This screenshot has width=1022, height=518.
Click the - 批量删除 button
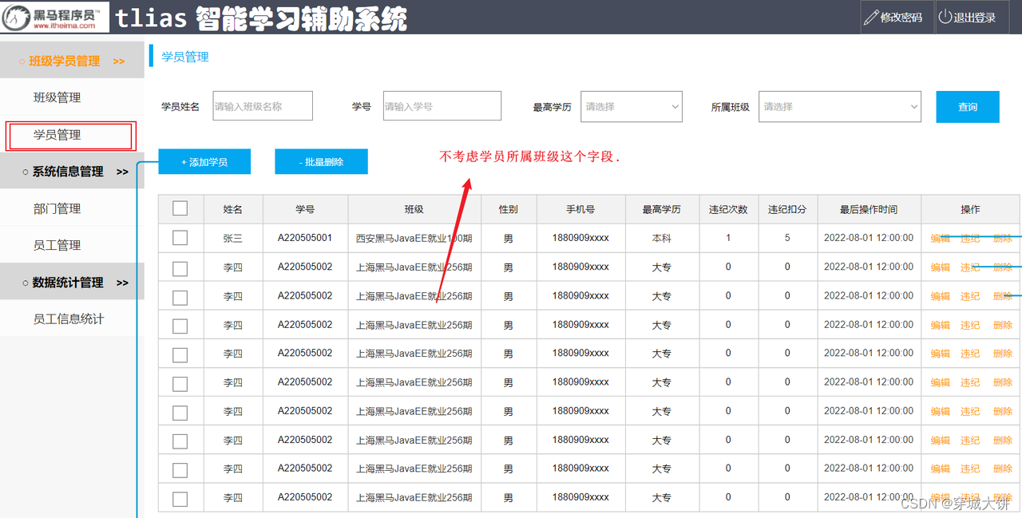321,162
